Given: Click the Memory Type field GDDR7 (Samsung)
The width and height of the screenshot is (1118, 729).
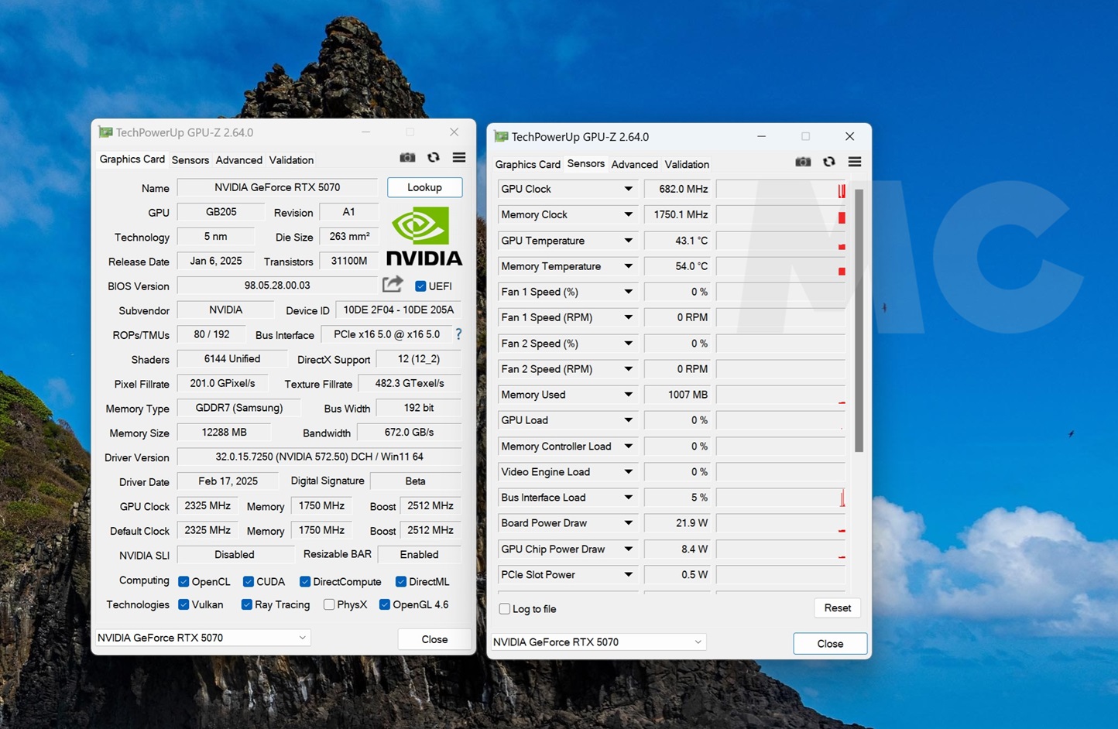Looking at the screenshot, I should (239, 408).
